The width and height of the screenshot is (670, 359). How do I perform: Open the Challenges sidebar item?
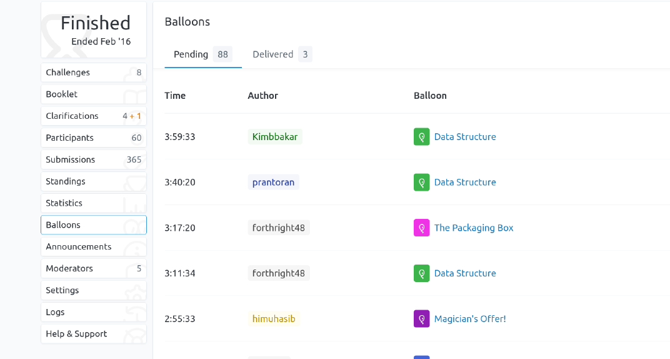coord(93,73)
